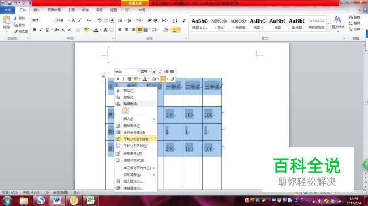Click the mini toolbar Center alignment icon
This screenshot has height=206, width=368.
(129, 79)
